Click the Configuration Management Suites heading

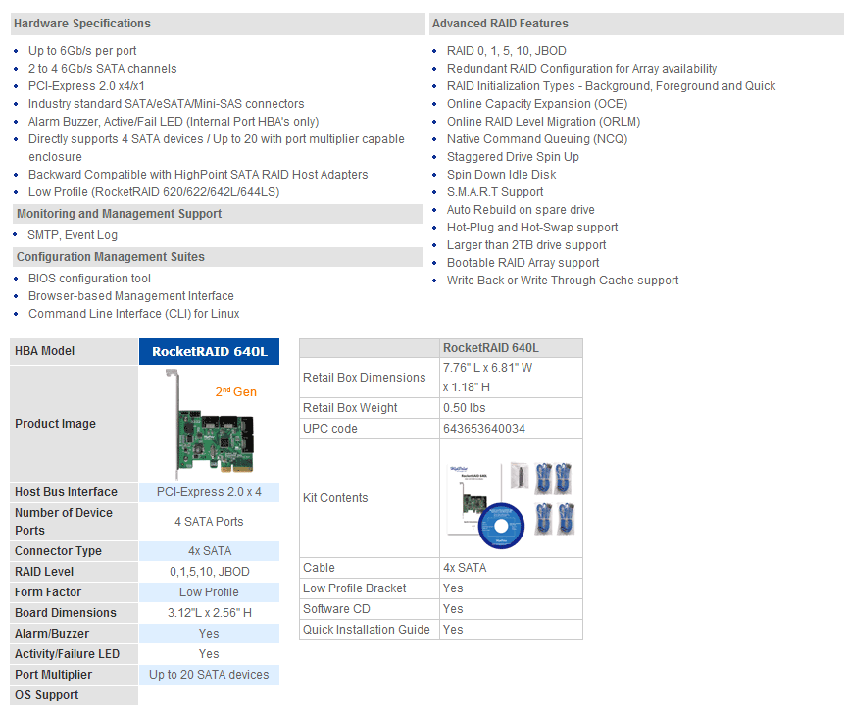(x=111, y=257)
